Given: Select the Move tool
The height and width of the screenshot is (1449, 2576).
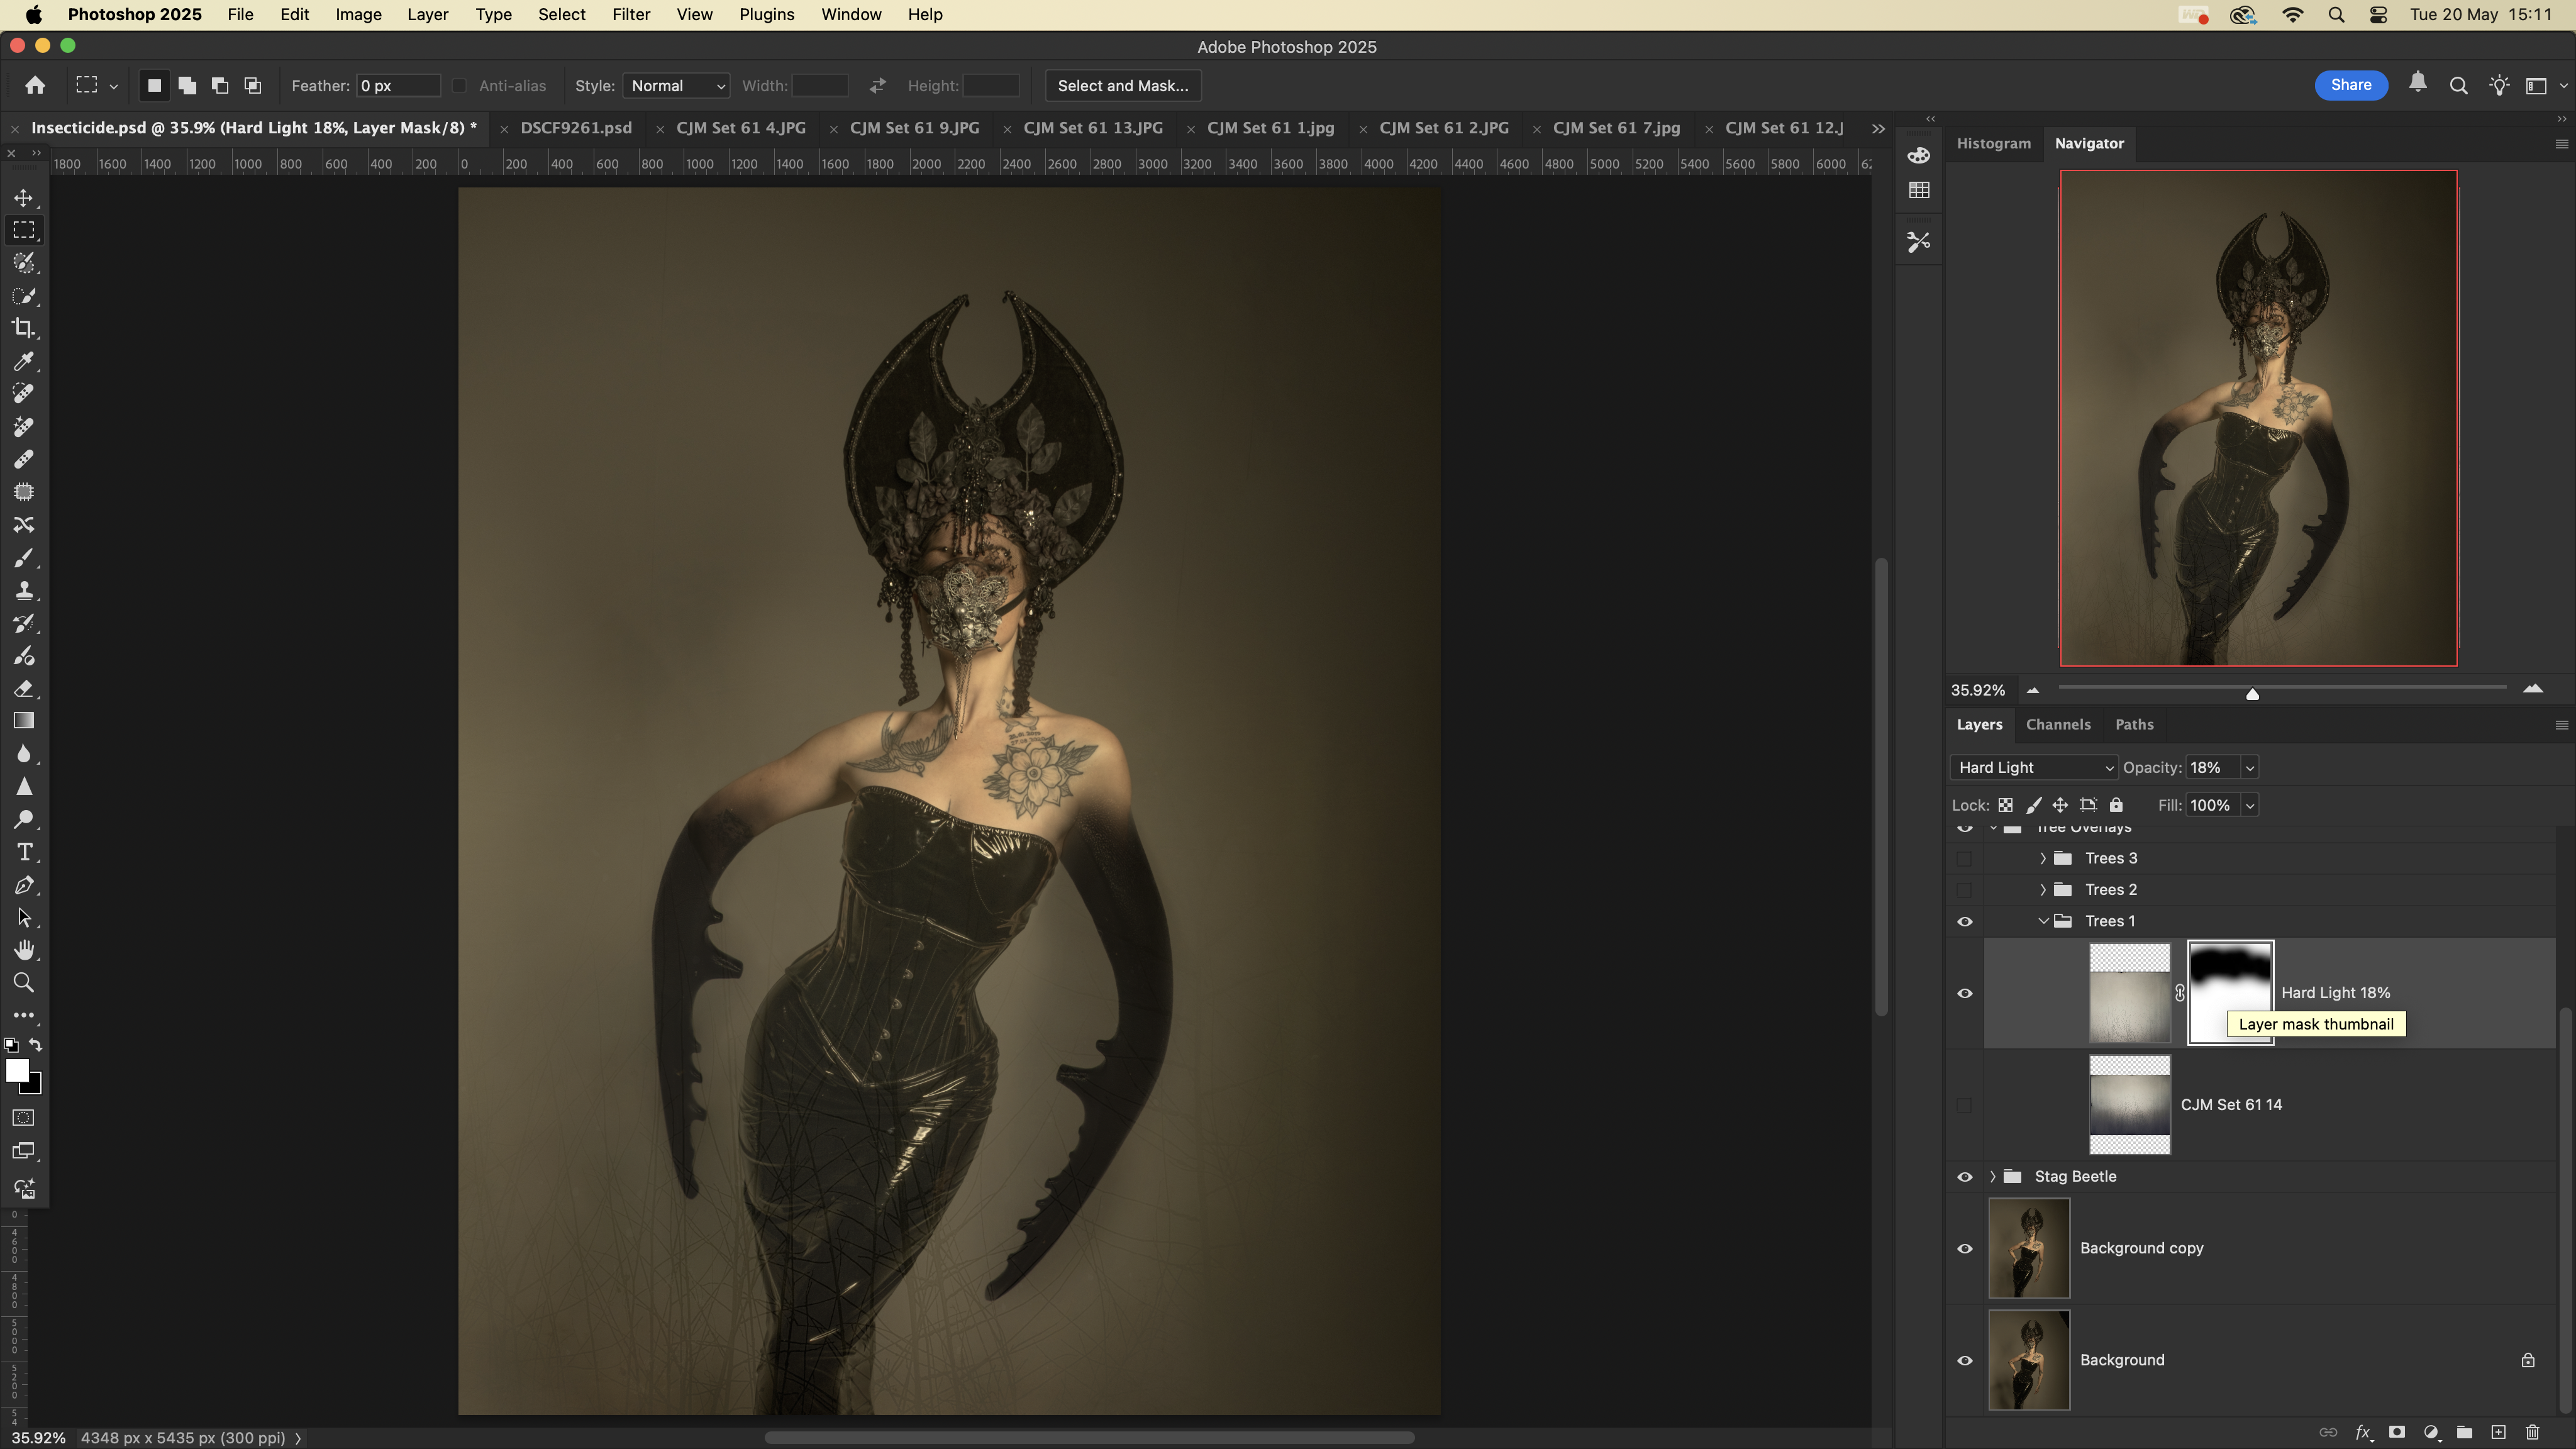Looking at the screenshot, I should pyautogui.click(x=24, y=198).
